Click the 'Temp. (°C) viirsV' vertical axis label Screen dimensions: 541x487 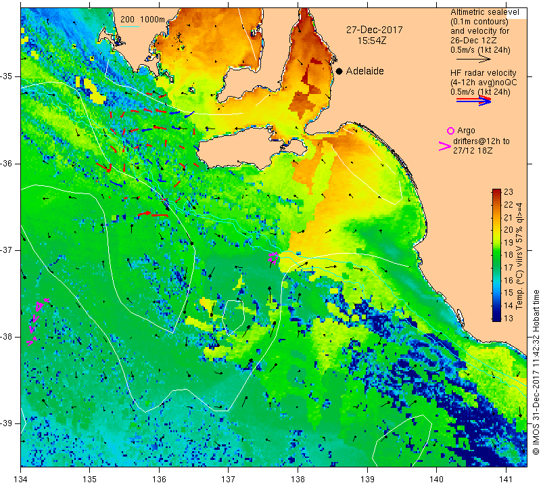519,274
